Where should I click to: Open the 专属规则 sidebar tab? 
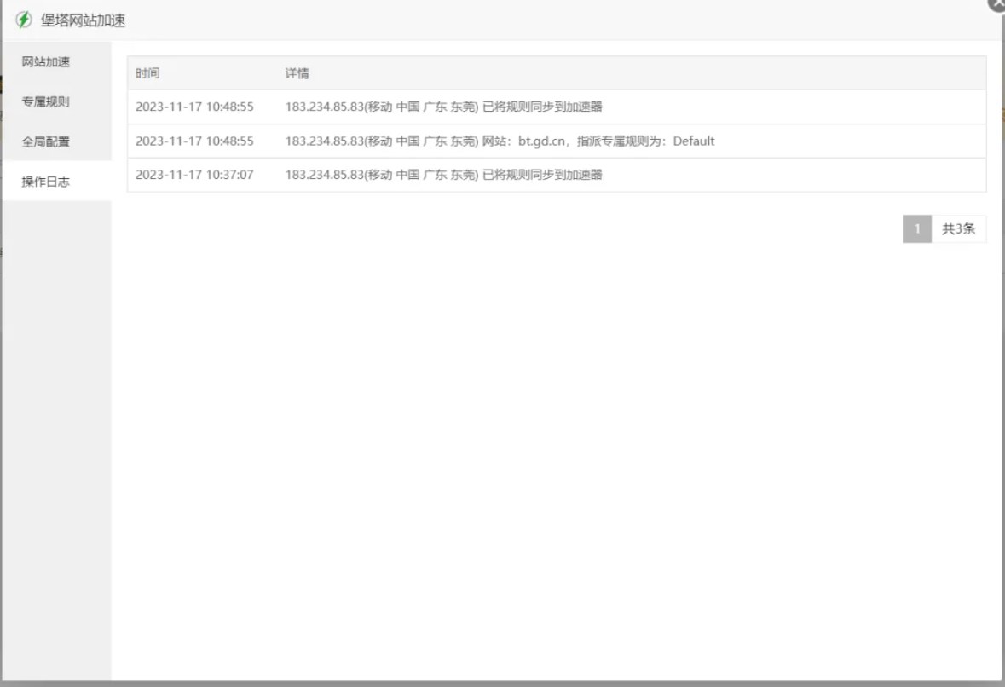tap(46, 102)
